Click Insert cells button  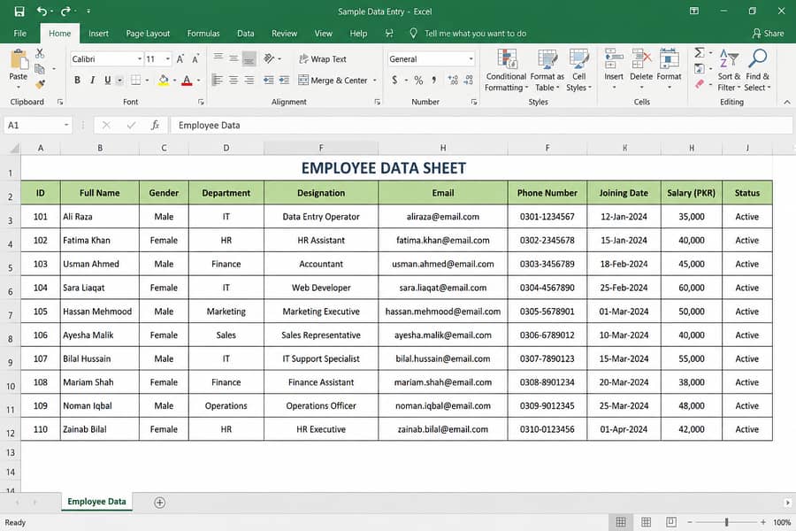click(613, 69)
